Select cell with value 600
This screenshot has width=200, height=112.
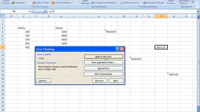[x=24, y=47]
